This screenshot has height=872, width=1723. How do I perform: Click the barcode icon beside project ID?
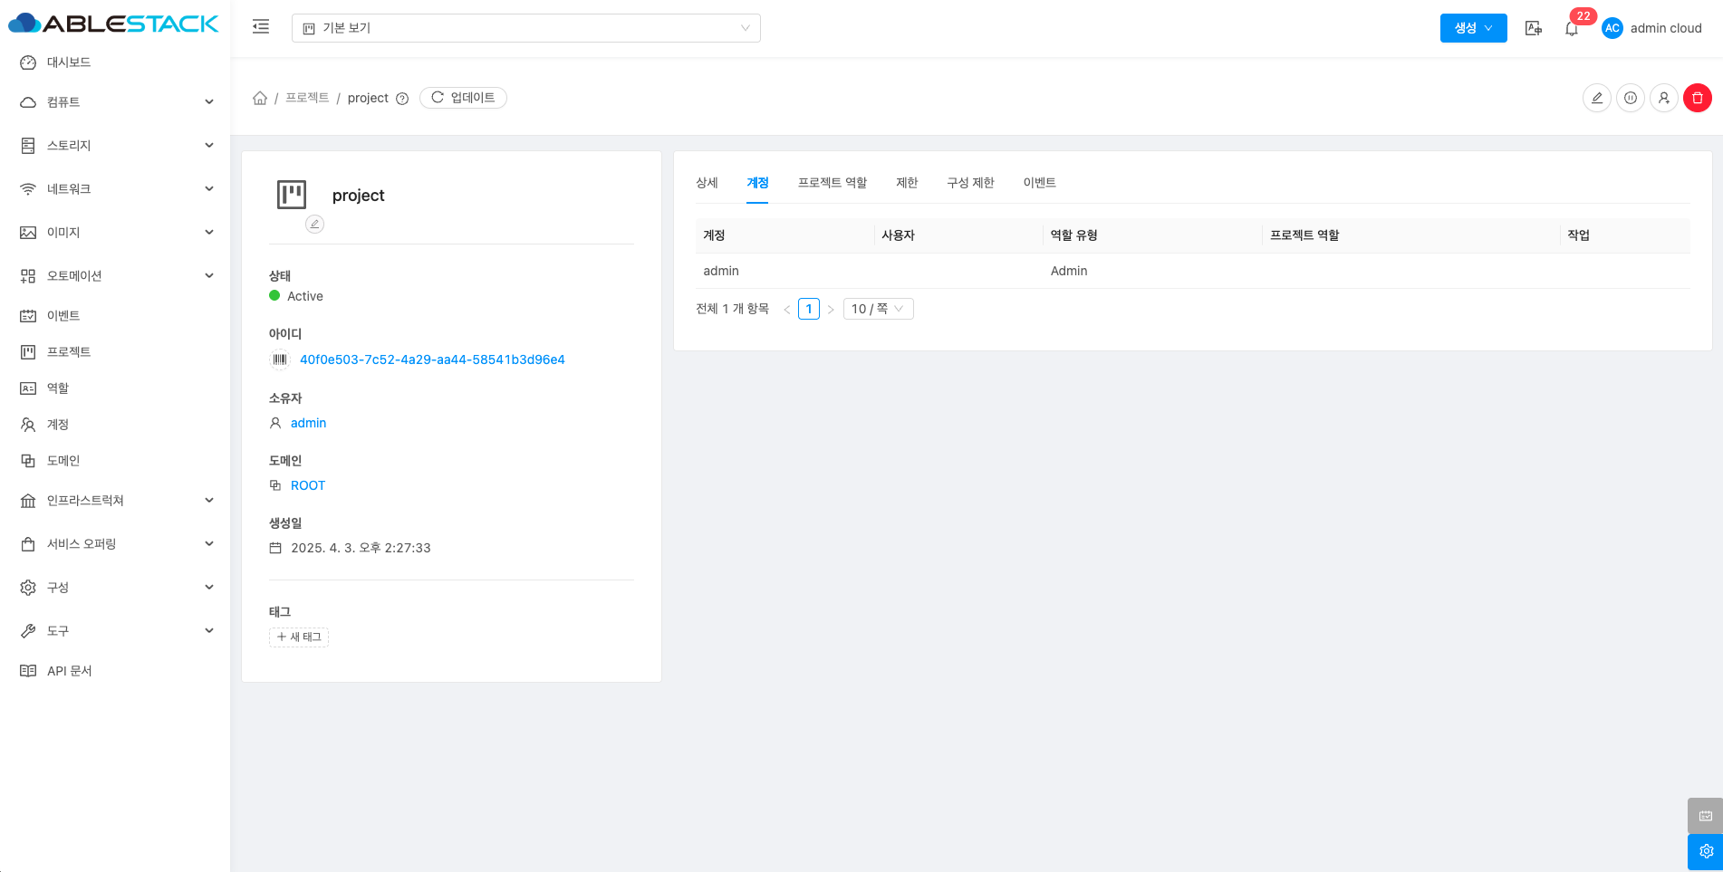point(280,359)
